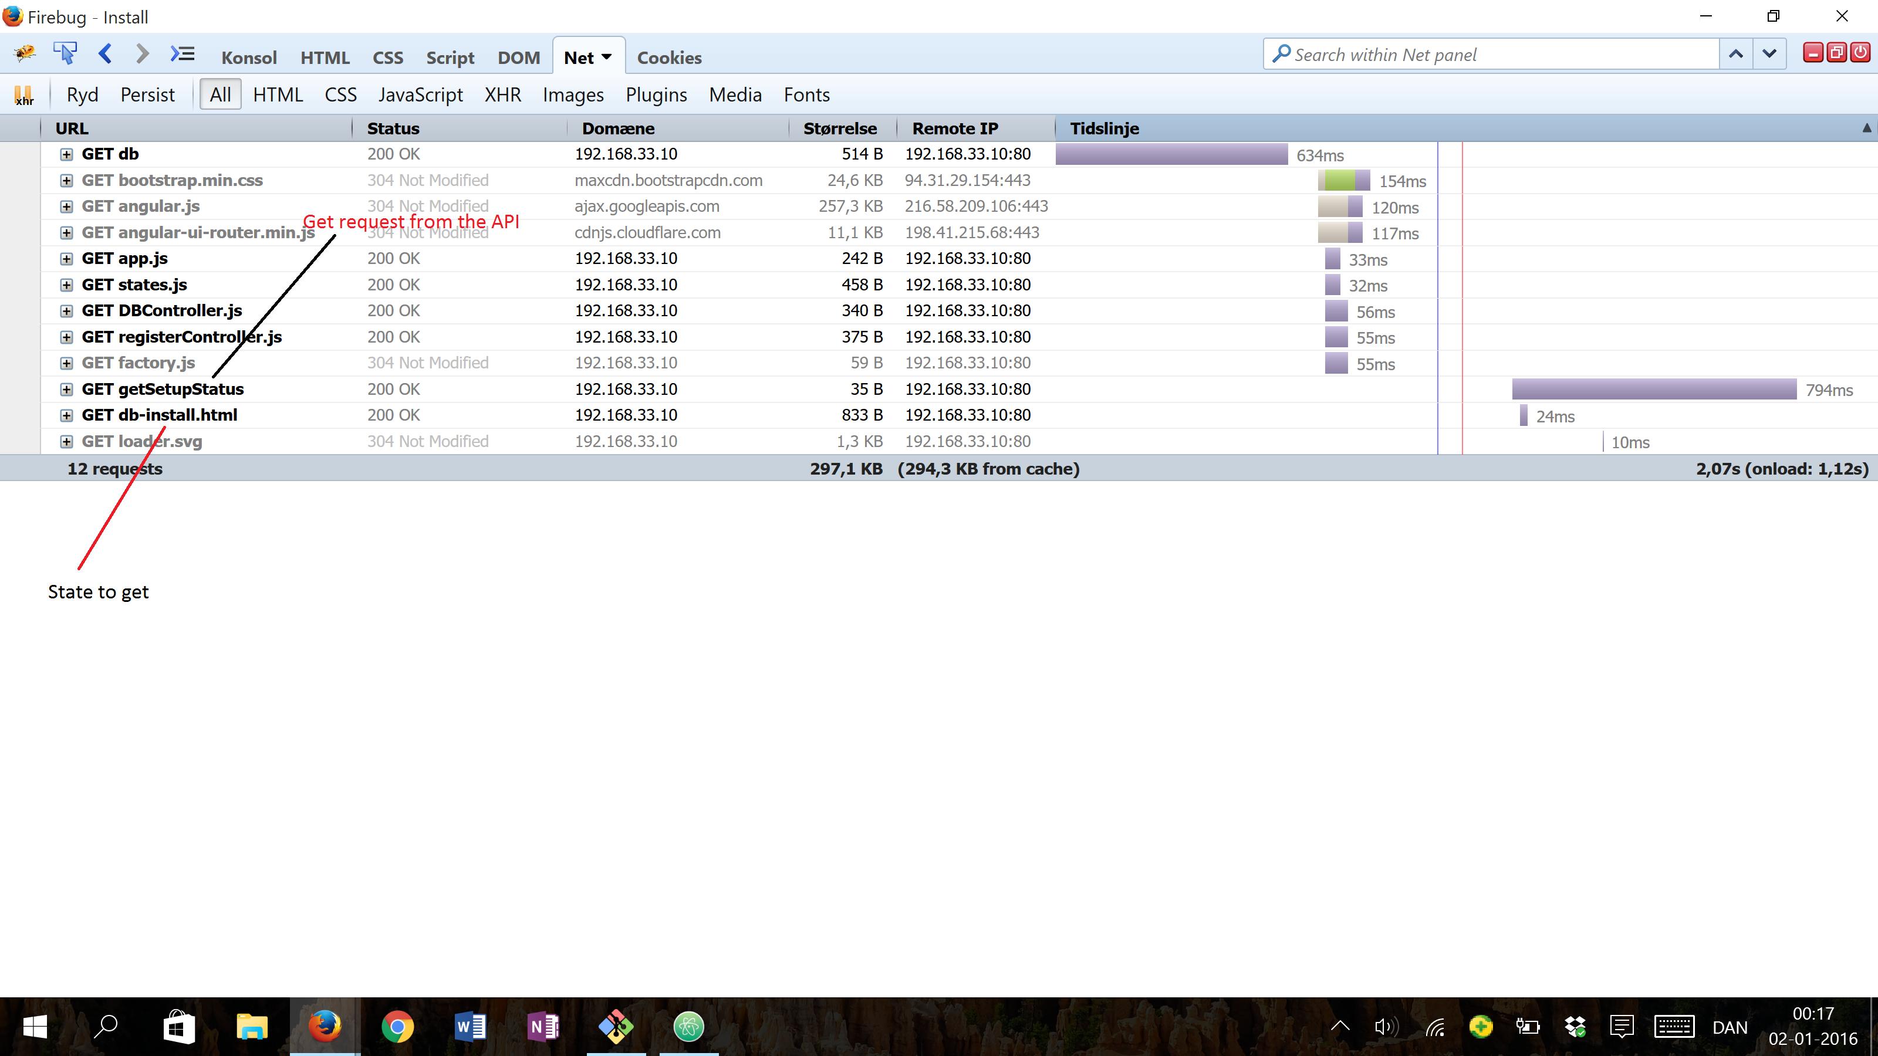
Task: Go forward with the right arrow icon
Action: pyautogui.click(x=143, y=54)
